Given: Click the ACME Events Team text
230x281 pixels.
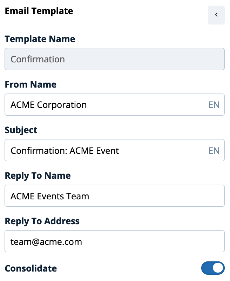Looking at the screenshot, I should coord(50,196).
